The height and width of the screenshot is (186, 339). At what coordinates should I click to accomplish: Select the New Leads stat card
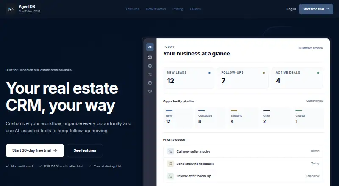coord(189,78)
